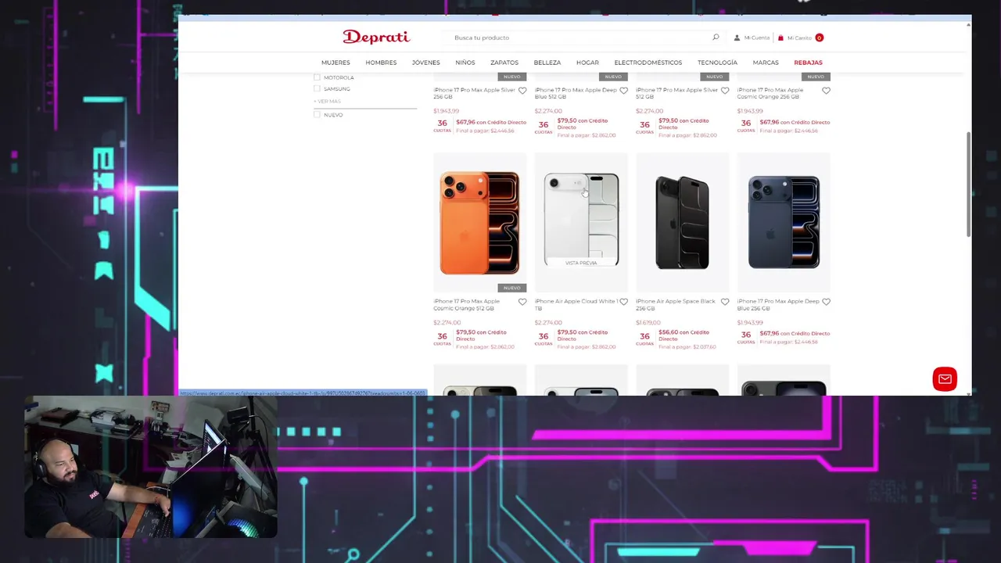Open iPhone Air Apple Space Black 256 GB title

click(x=676, y=305)
